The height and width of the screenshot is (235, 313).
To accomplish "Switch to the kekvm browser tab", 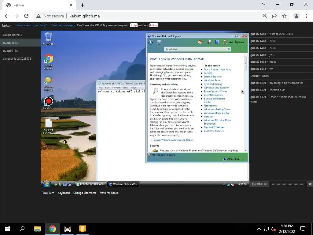I will pos(39,5).
